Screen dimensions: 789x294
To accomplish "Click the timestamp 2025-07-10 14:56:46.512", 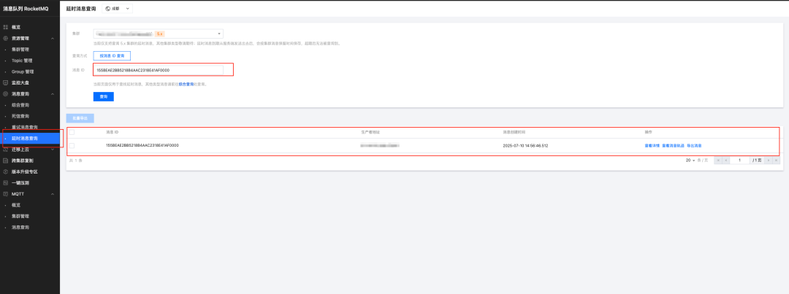I will click(526, 145).
